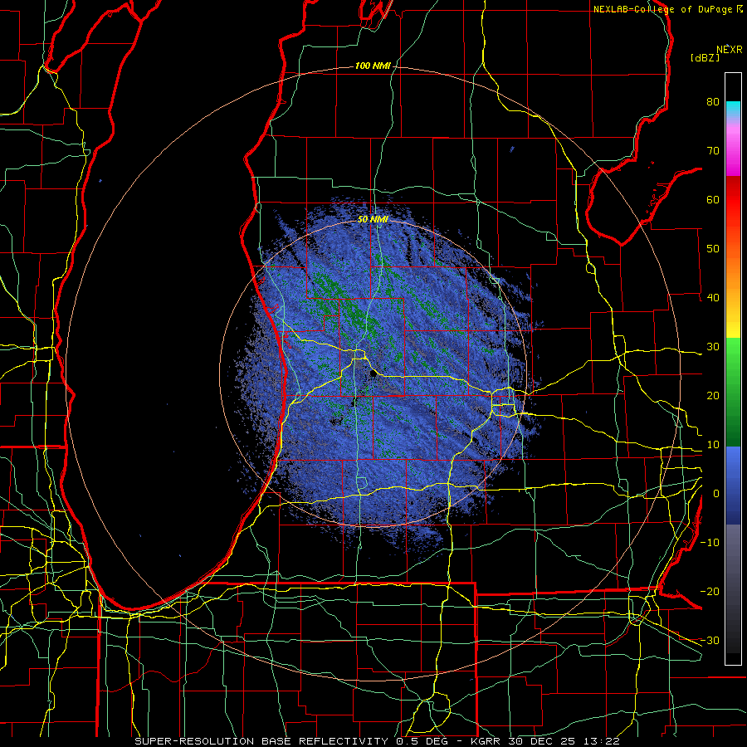Click the 40 dBZ scale value
Viewport: 747px width, 747px height.
point(713,297)
